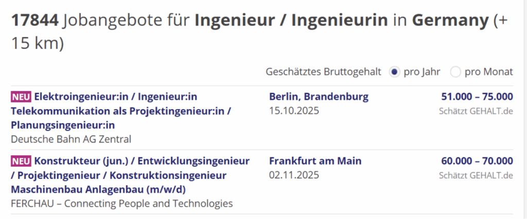Click the company name Deutsche Bahn AG Zentral
527x219 pixels.
(71, 139)
